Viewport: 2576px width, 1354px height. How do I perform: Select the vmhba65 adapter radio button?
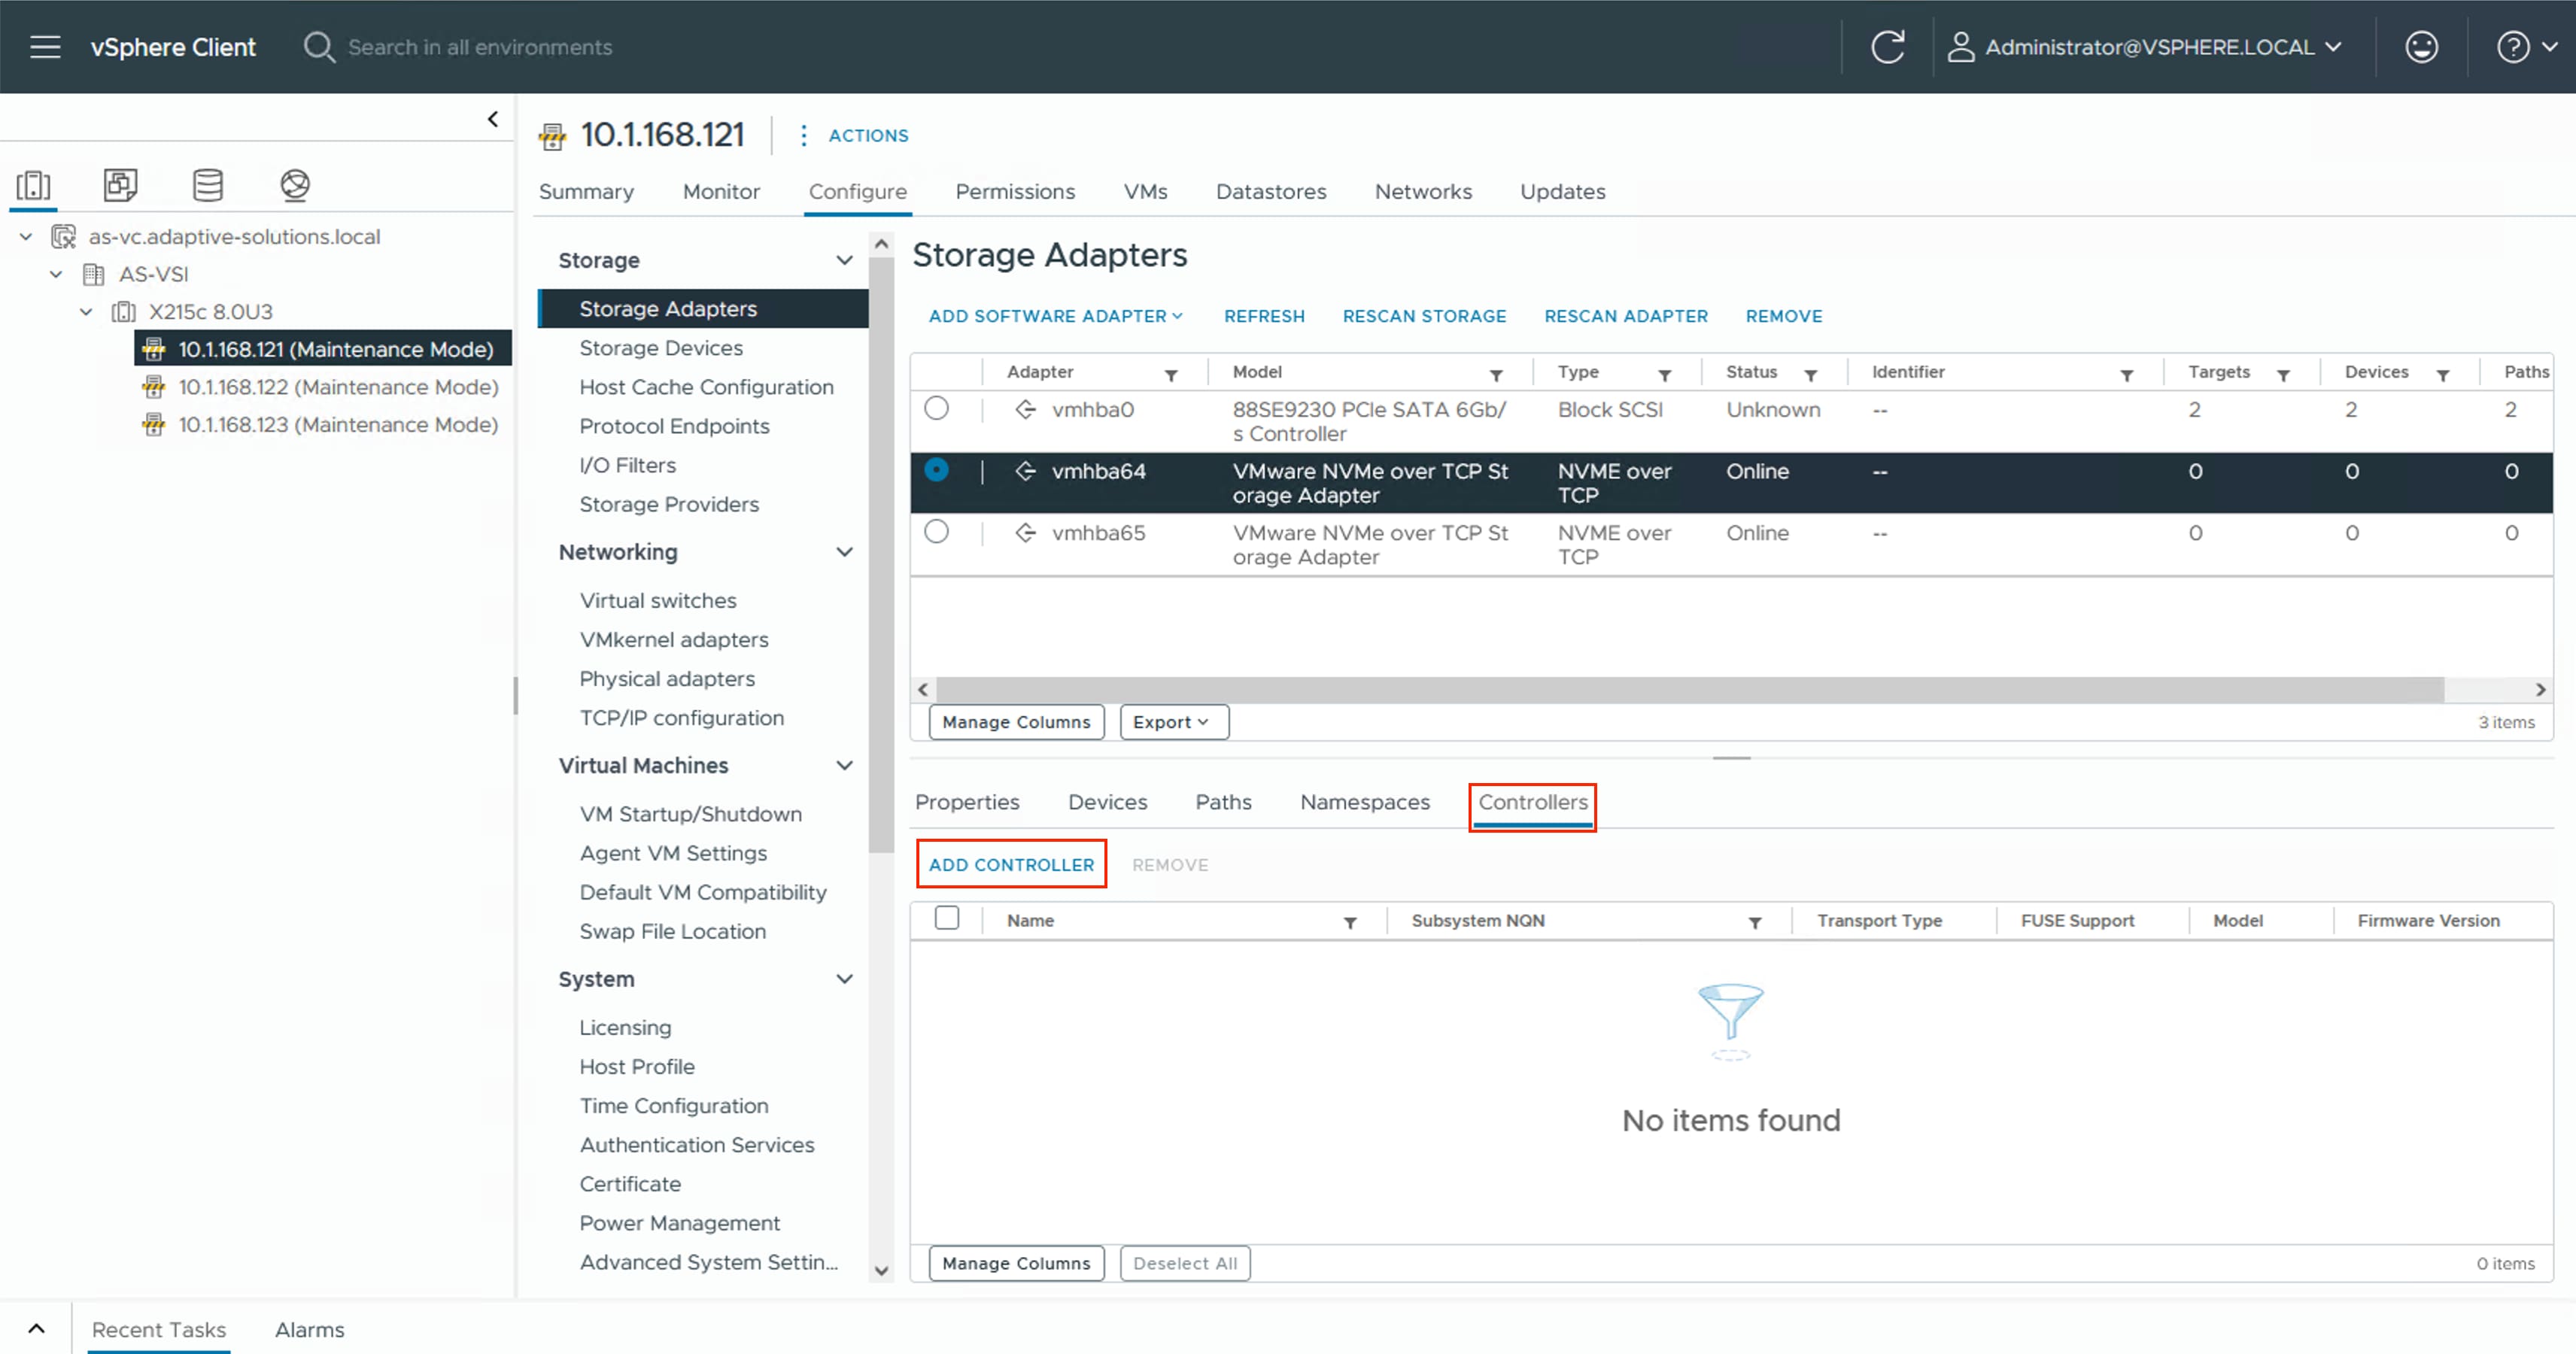point(937,532)
